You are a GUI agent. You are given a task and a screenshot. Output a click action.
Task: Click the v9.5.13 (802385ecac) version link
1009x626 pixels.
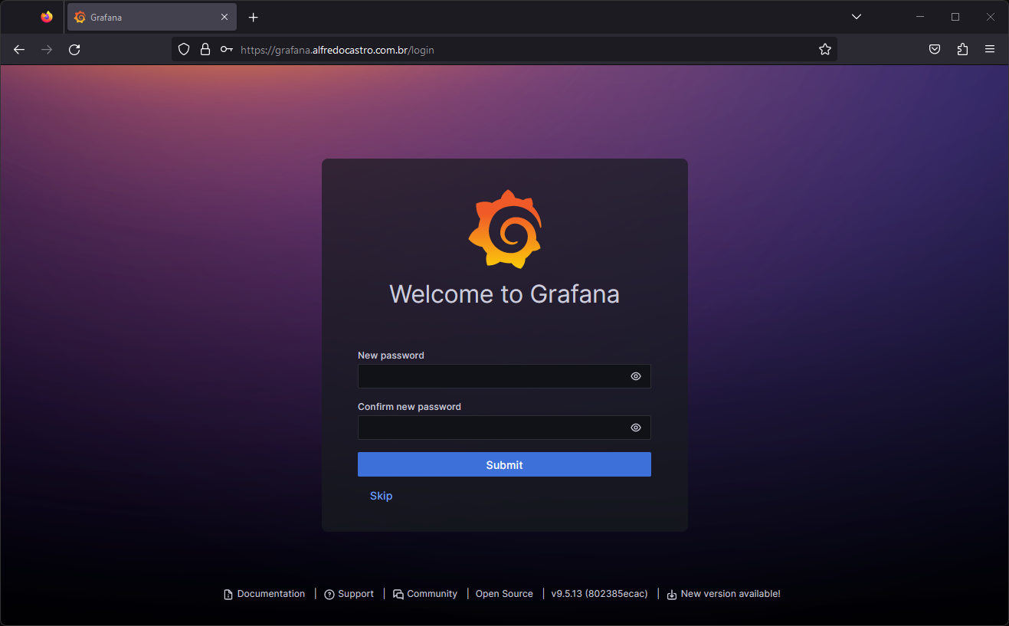599,594
